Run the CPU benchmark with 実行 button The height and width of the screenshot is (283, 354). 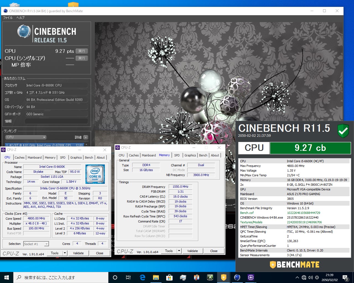point(82,51)
